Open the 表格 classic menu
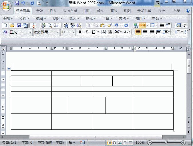The width and height of the screenshot is (193, 146). pyautogui.click(x=124, y=19)
